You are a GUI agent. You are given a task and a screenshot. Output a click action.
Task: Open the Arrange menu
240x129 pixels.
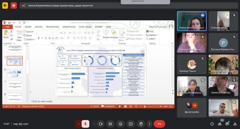click(x=114, y=35)
